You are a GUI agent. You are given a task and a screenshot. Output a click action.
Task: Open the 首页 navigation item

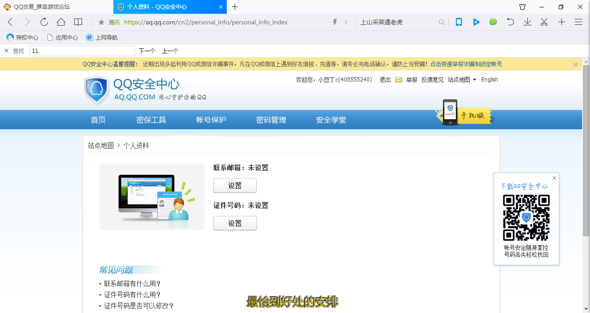tap(98, 120)
